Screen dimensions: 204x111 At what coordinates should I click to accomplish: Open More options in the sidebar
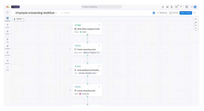click(x=8, y=68)
